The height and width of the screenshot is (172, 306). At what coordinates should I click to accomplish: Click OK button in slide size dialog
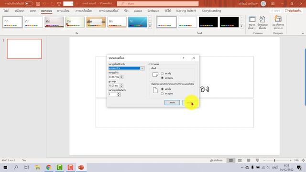(x=172, y=103)
